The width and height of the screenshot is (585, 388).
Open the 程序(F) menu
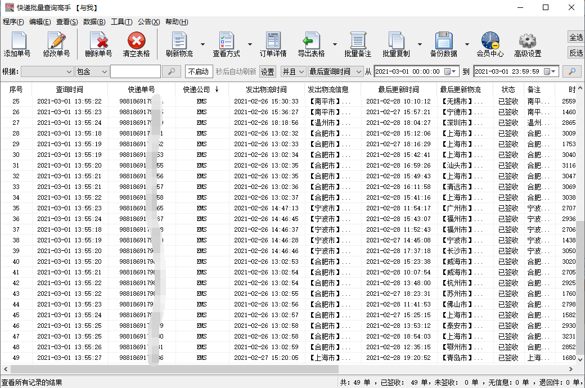13,21
